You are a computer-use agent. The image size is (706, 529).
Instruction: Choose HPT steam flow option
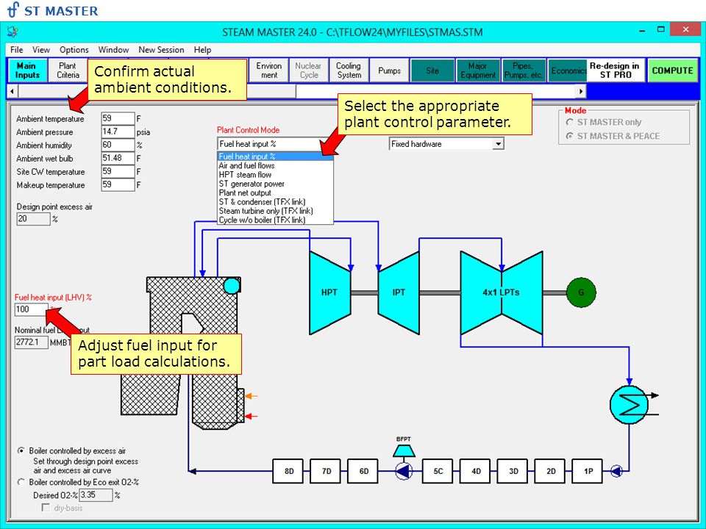coord(275,175)
